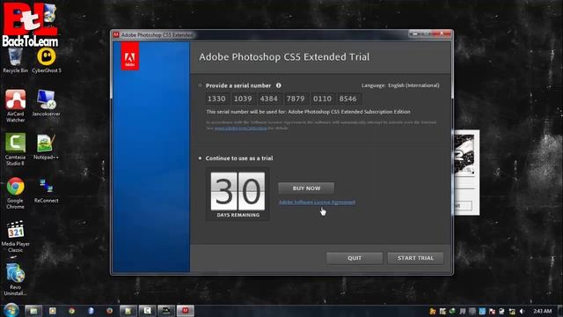Switch to Camtasia recorder taskbar button
Viewport: 563px width, 317px height.
point(147,311)
